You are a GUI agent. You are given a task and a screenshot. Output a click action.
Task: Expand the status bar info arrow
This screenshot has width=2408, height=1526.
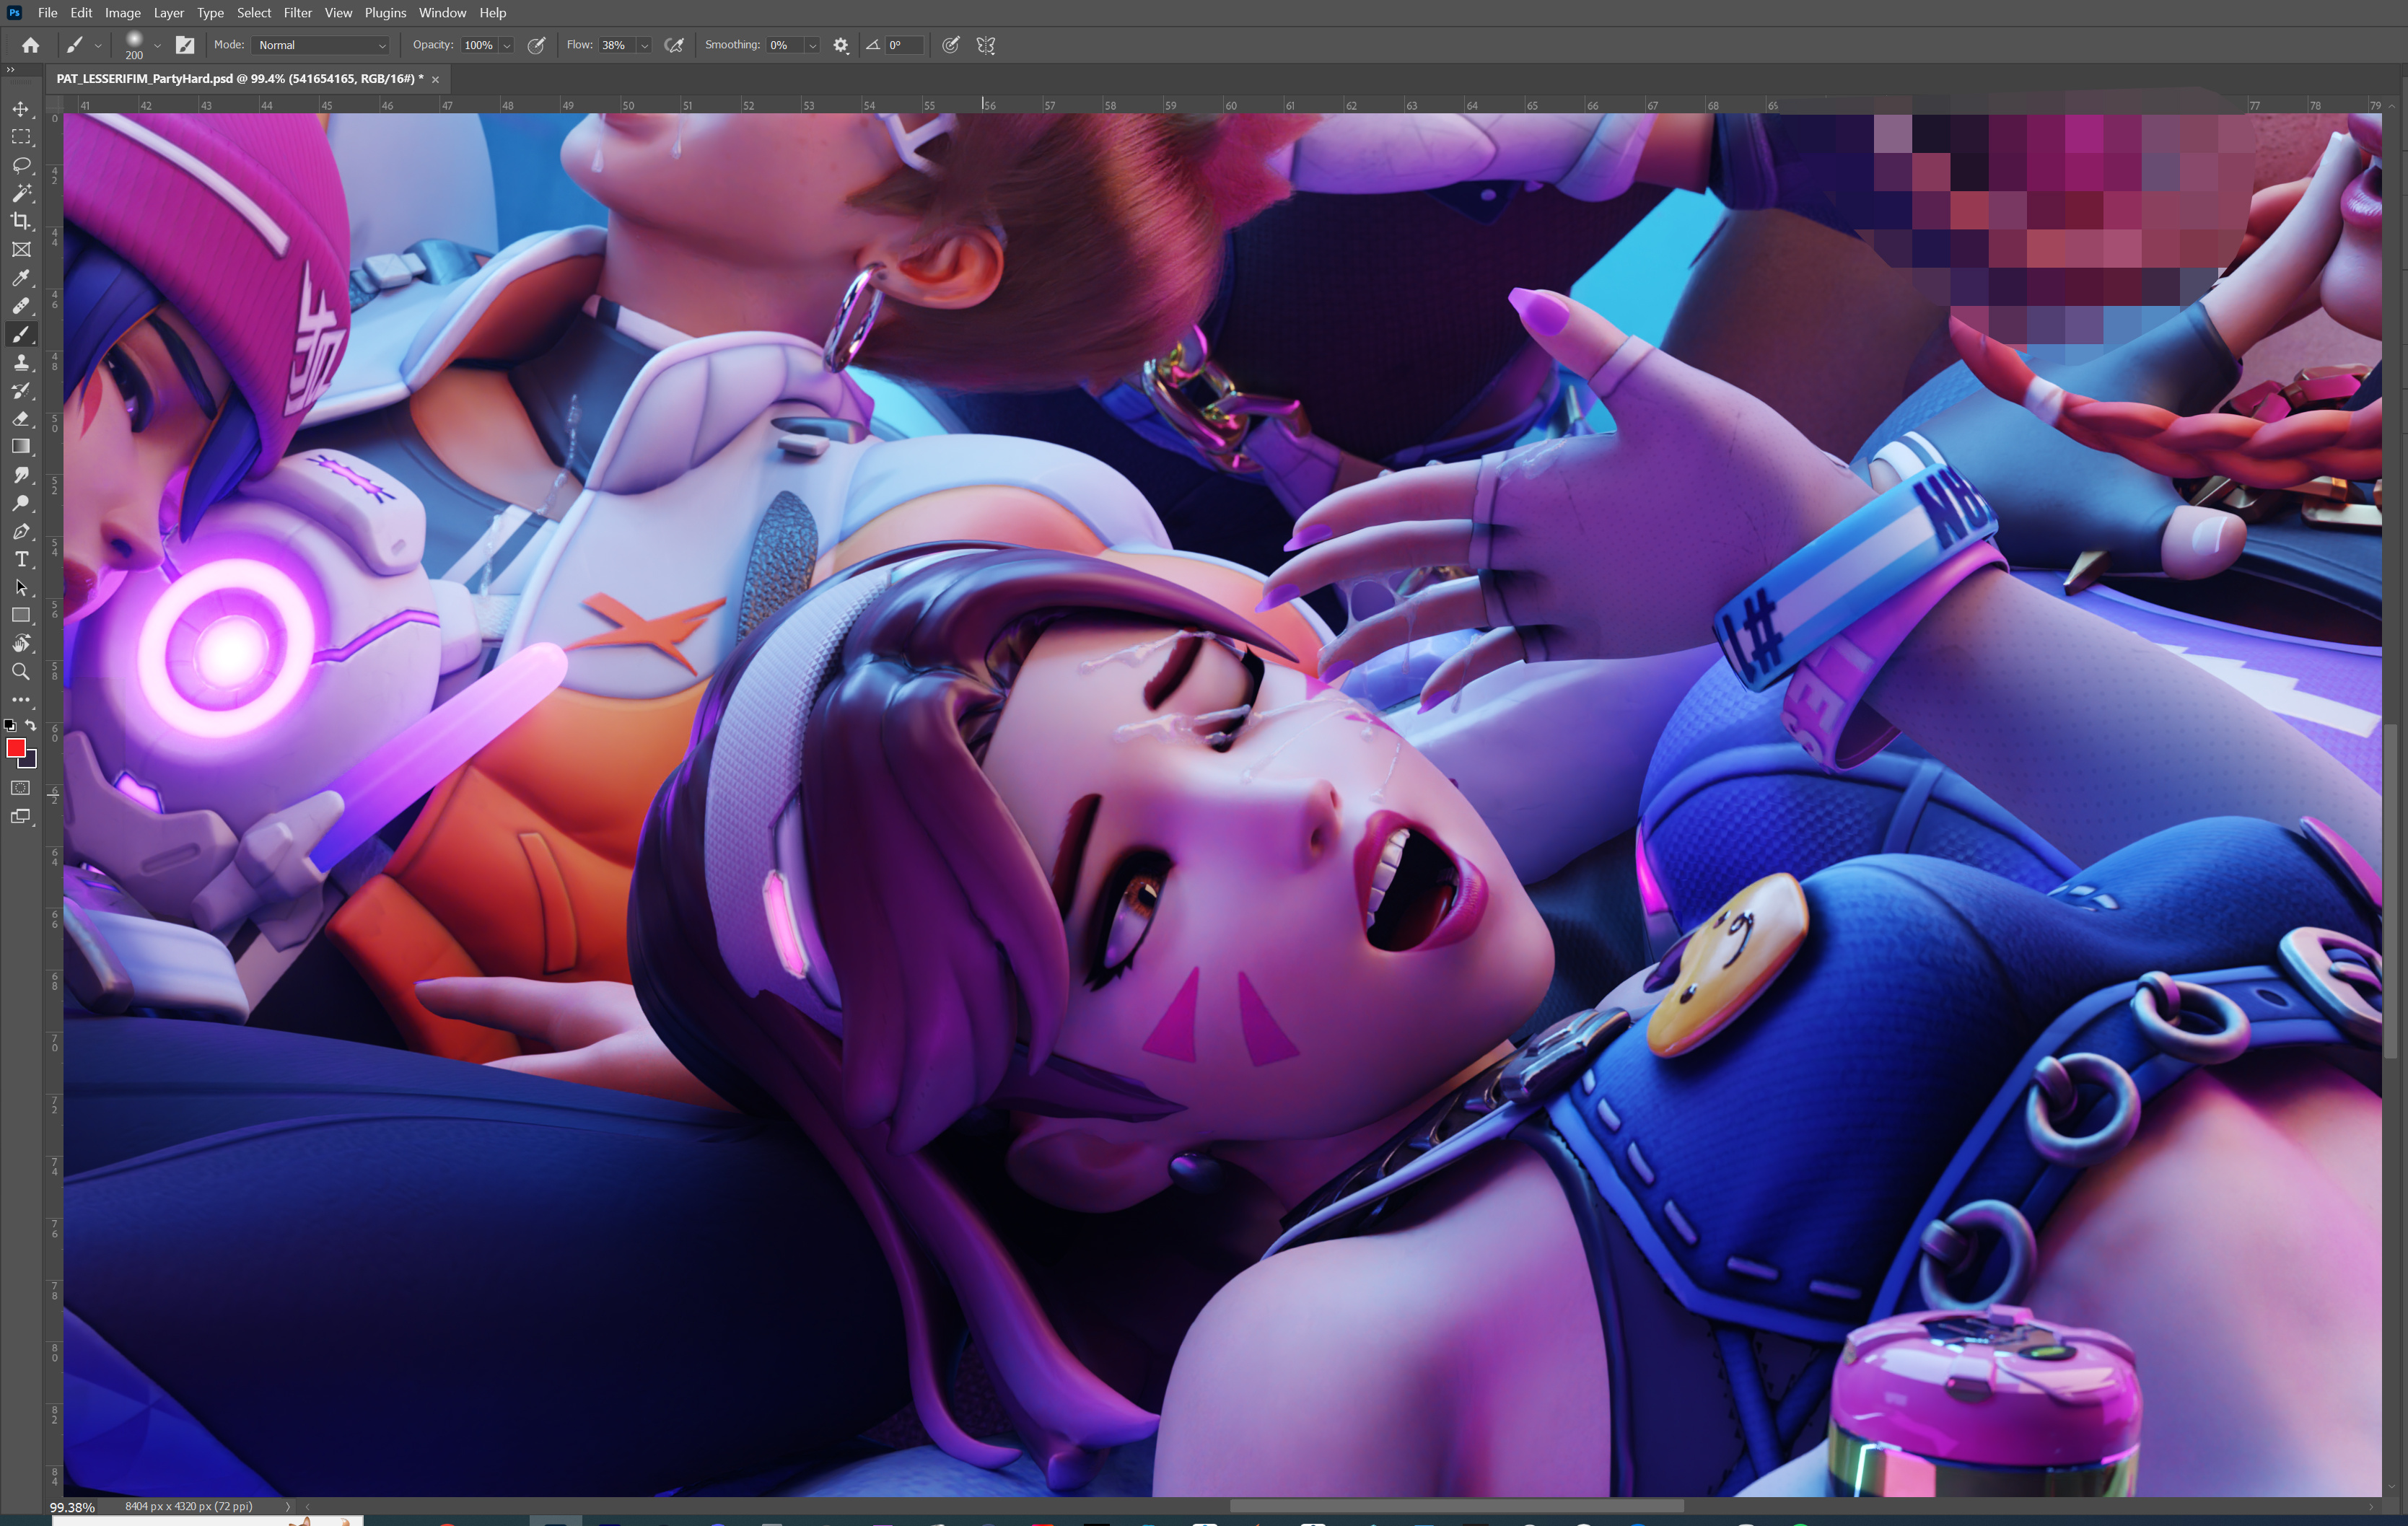288,1506
